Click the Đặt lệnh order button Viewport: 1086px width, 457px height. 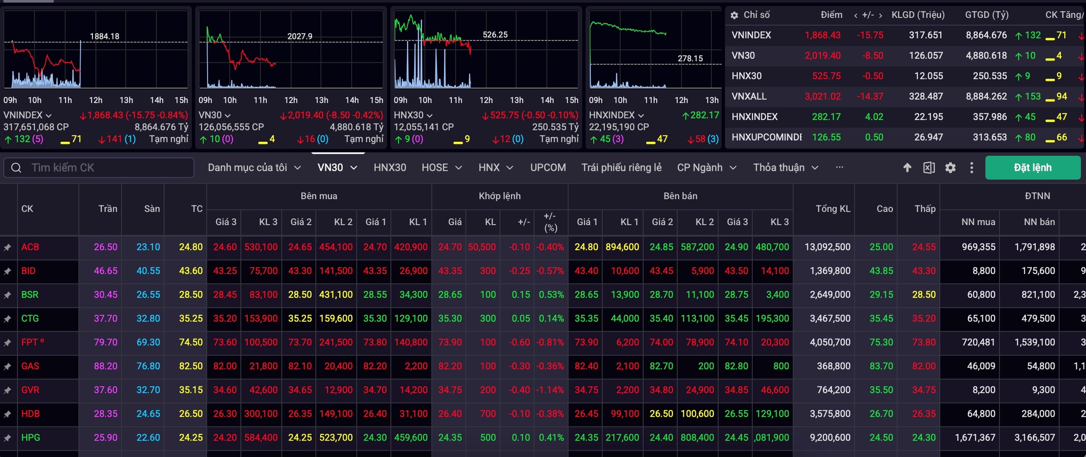[1033, 167]
